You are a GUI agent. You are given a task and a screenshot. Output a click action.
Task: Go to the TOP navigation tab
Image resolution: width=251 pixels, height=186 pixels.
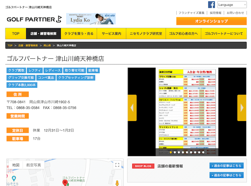tap(16, 34)
